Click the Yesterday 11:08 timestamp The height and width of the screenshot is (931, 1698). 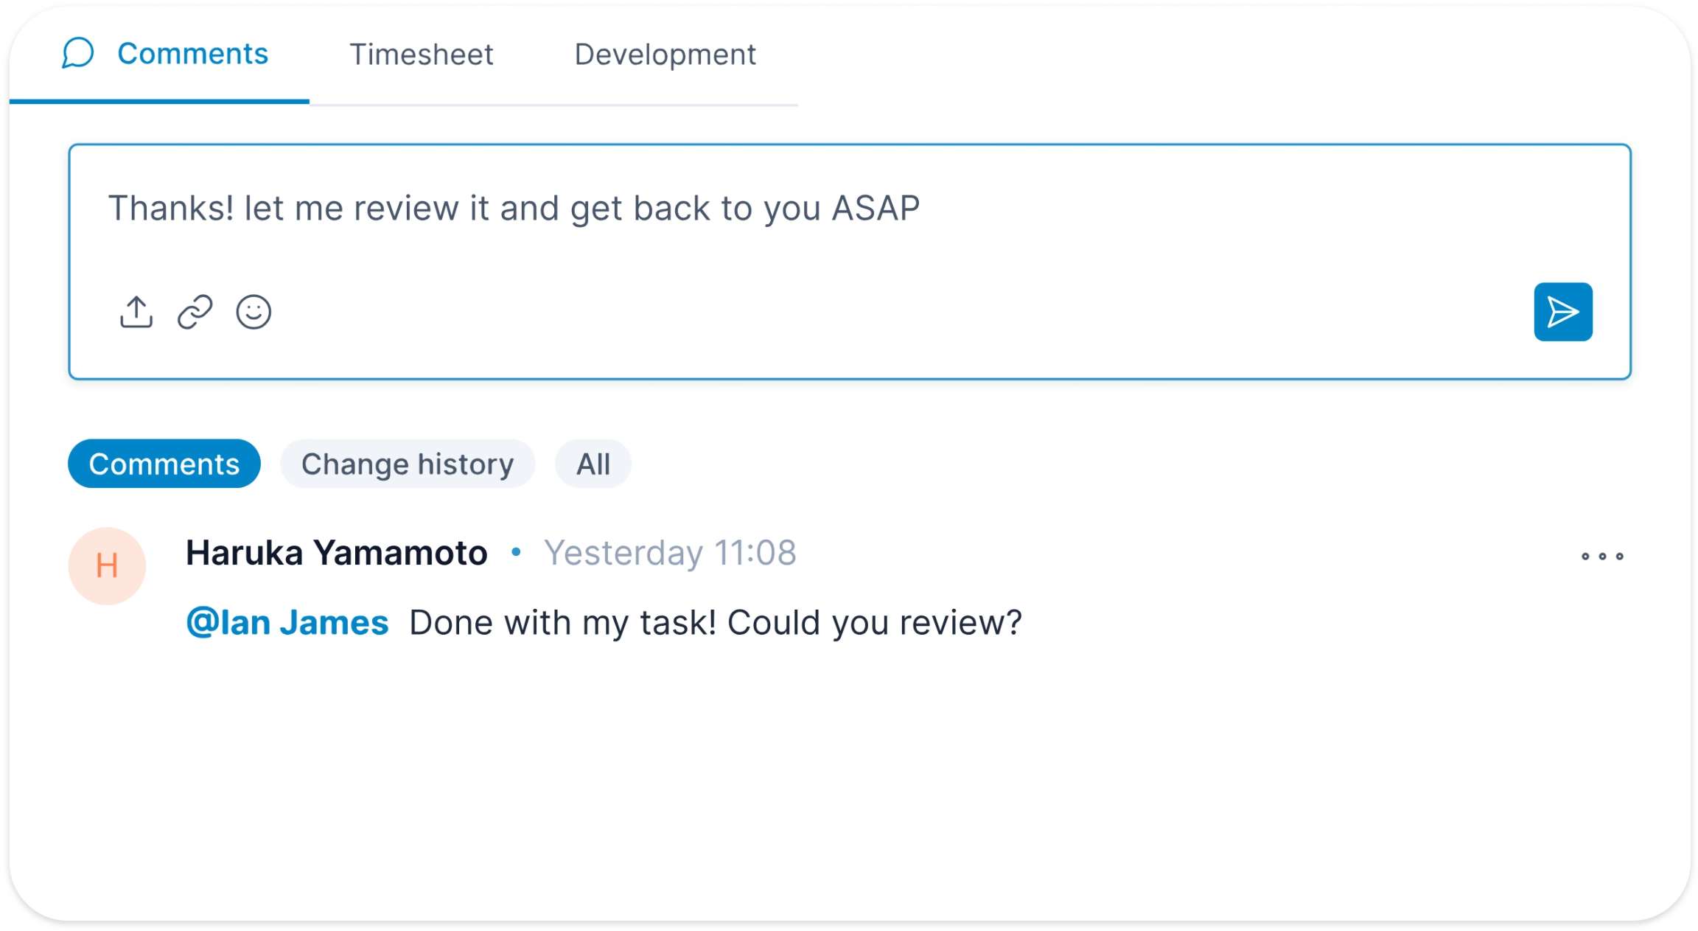point(670,552)
